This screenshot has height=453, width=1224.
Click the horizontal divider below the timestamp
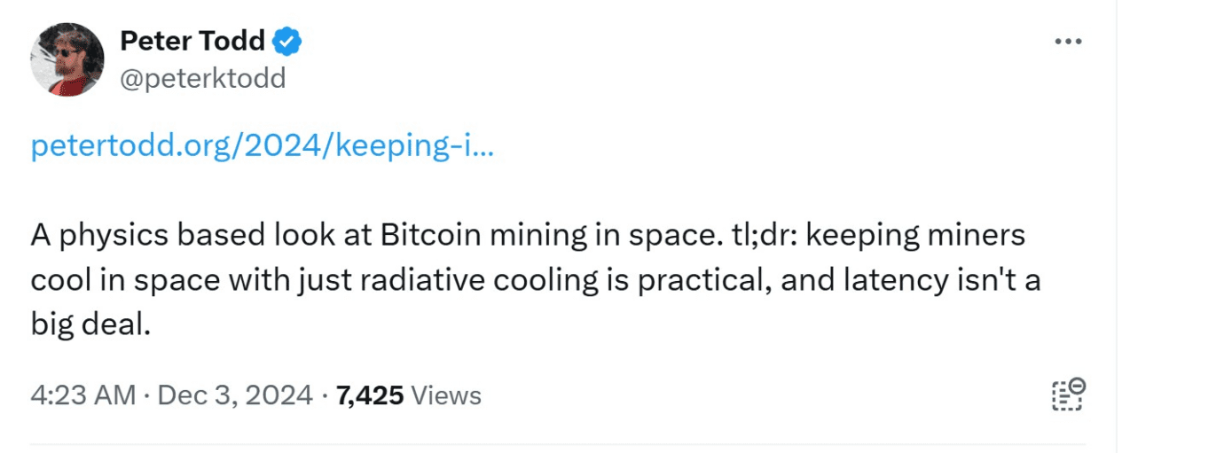pyautogui.click(x=557, y=444)
